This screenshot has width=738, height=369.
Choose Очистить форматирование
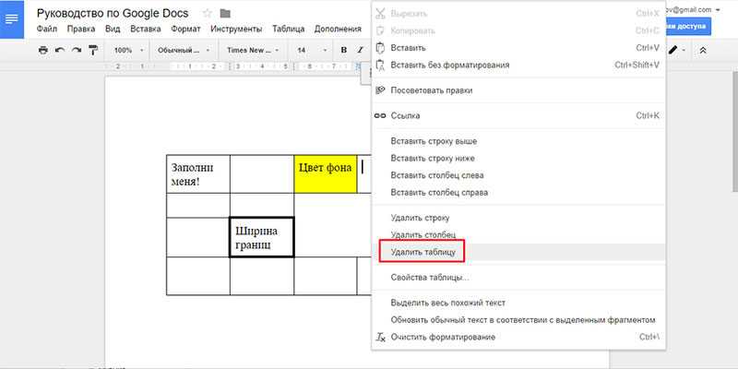coord(518,337)
